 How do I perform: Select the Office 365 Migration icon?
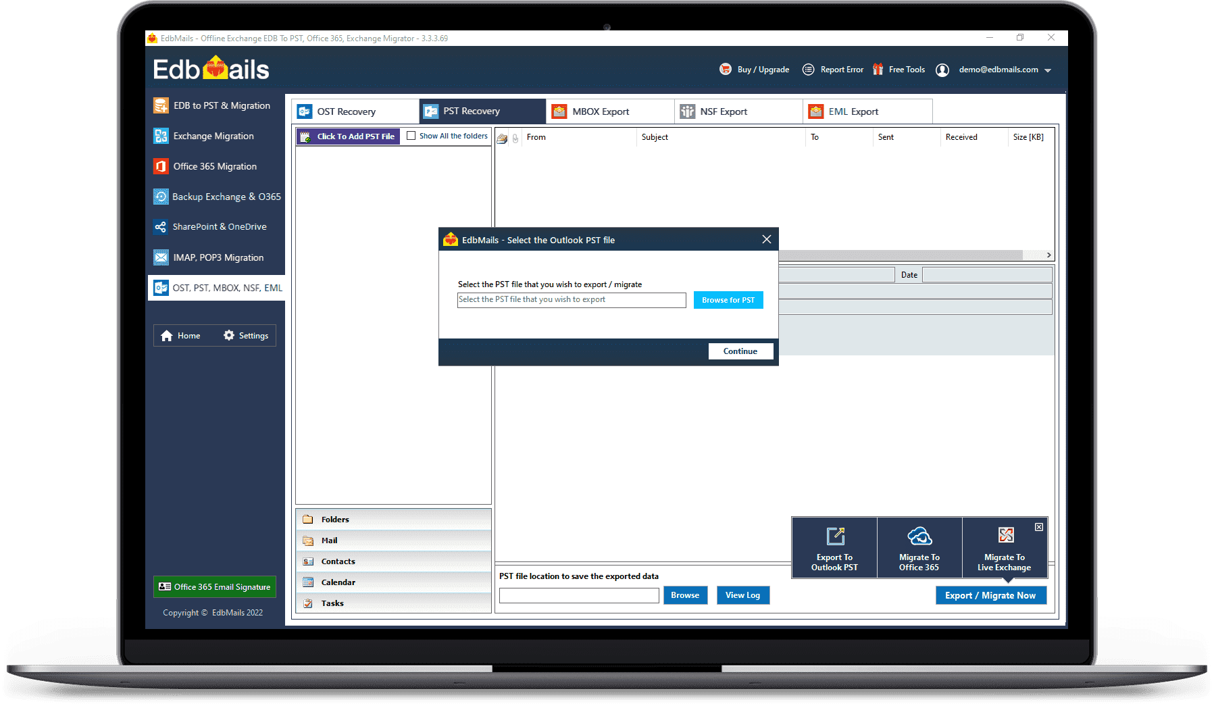(x=161, y=166)
